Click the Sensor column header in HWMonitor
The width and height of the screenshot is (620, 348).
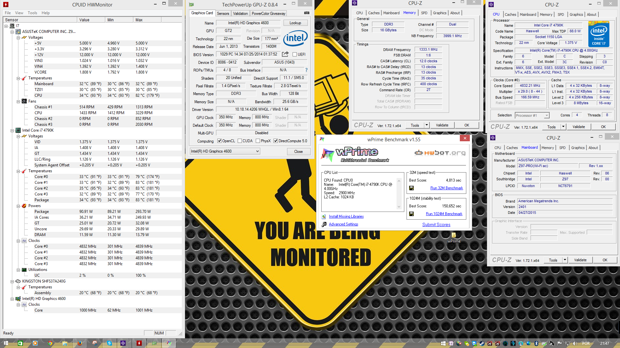[40, 20]
